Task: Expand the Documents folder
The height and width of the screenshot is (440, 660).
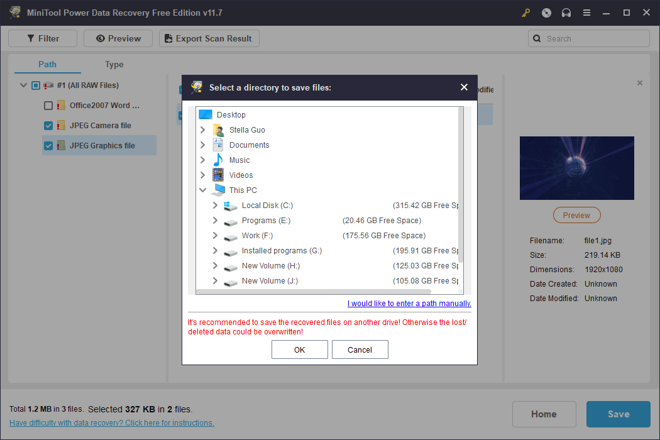Action: pyautogui.click(x=202, y=145)
